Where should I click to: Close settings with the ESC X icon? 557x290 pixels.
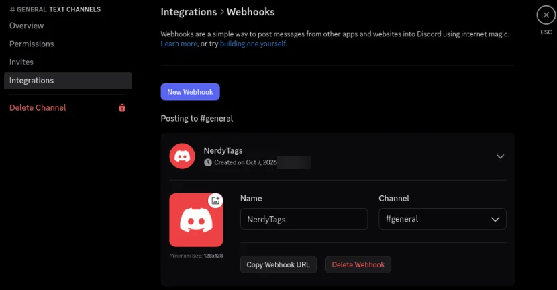546,15
